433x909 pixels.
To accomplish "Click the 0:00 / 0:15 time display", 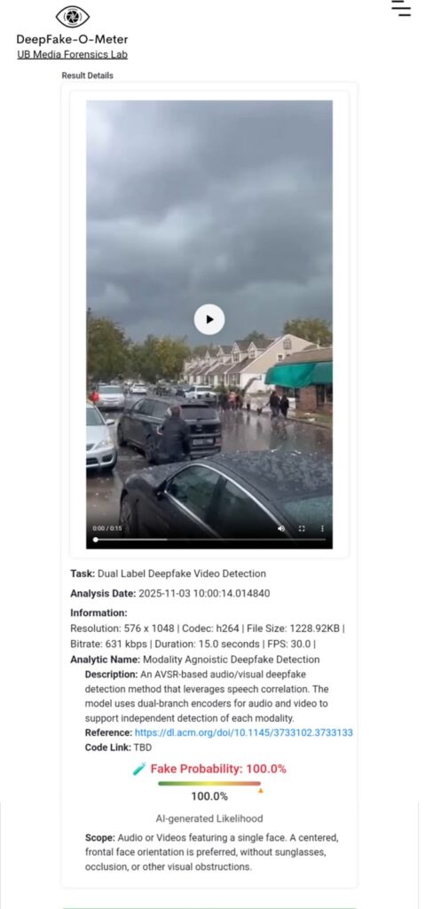I will 107,528.
